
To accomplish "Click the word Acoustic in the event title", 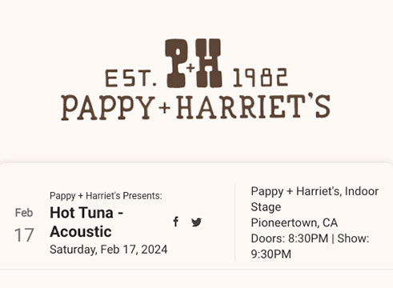I will pos(81,231).
